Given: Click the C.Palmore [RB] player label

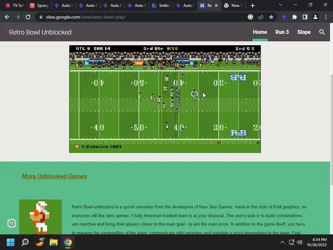Looking at the screenshot, I should pyautogui.click(x=101, y=147).
